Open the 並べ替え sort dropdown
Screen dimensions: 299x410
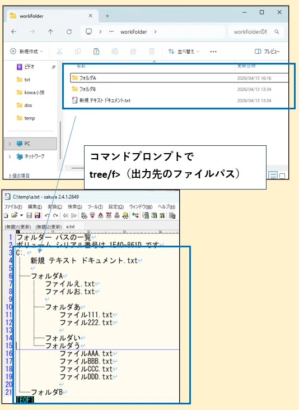pyautogui.click(x=184, y=52)
